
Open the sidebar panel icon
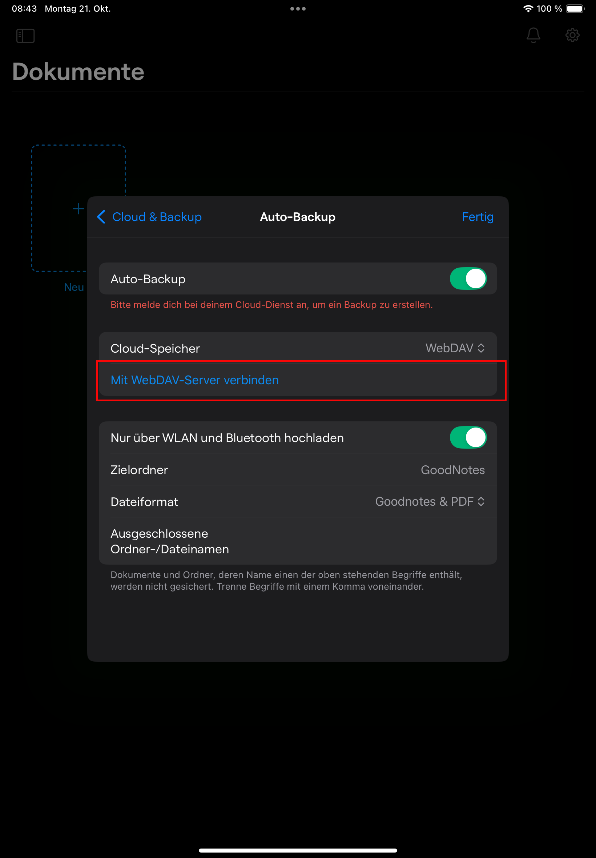click(x=25, y=36)
